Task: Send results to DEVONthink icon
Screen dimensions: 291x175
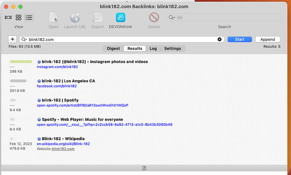Action: pos(121,17)
